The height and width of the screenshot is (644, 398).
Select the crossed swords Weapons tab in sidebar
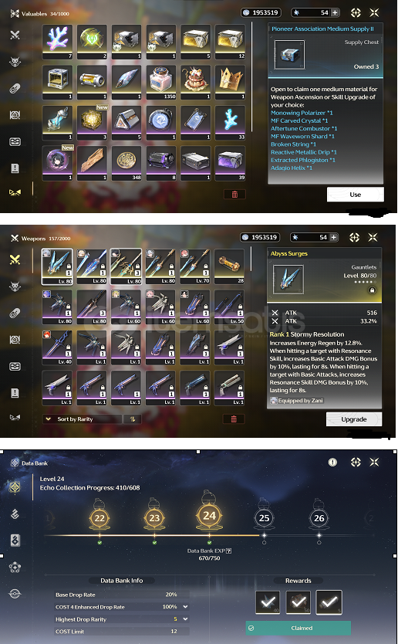(x=15, y=259)
